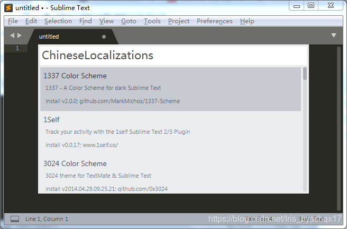Select the 3024 Color Scheme package
This screenshot has width=347, height=229.
click(170, 173)
